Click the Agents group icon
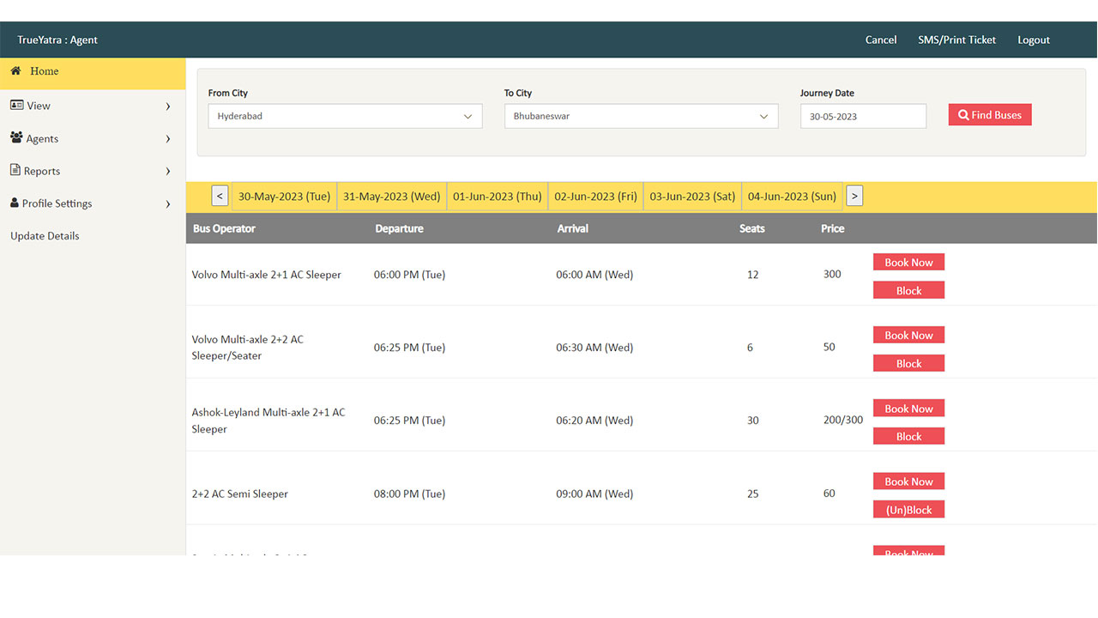This screenshot has width=1098, height=618. (x=16, y=137)
